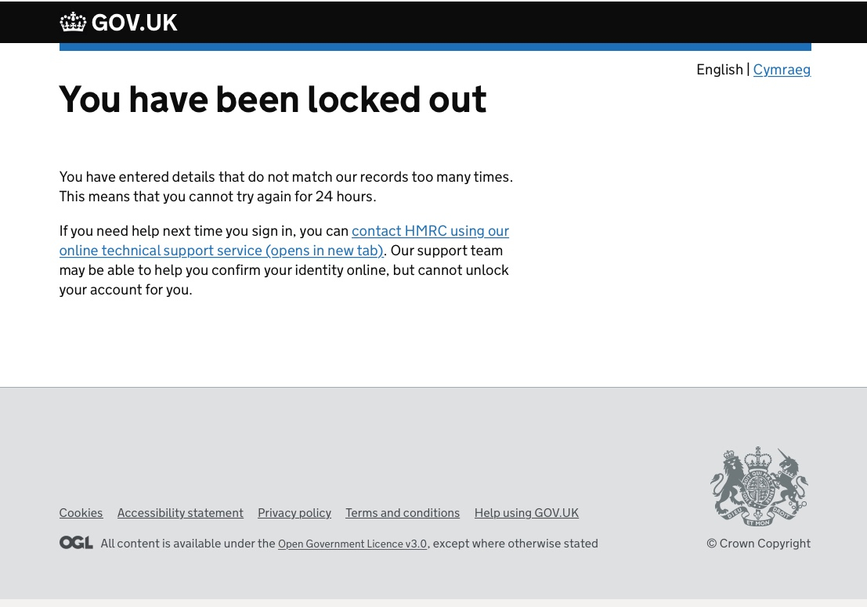View the Terms and conditions link
Viewport: 867px width, 607px height.
(403, 513)
